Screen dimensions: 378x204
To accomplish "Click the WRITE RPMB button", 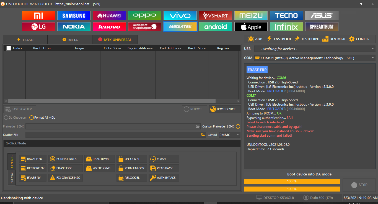I will (100, 168).
